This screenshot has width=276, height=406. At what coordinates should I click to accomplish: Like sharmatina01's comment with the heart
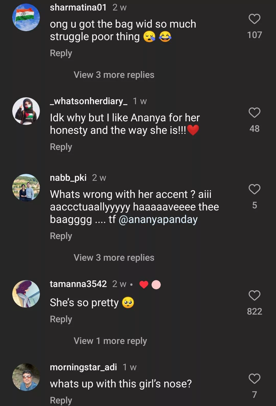pos(254,19)
